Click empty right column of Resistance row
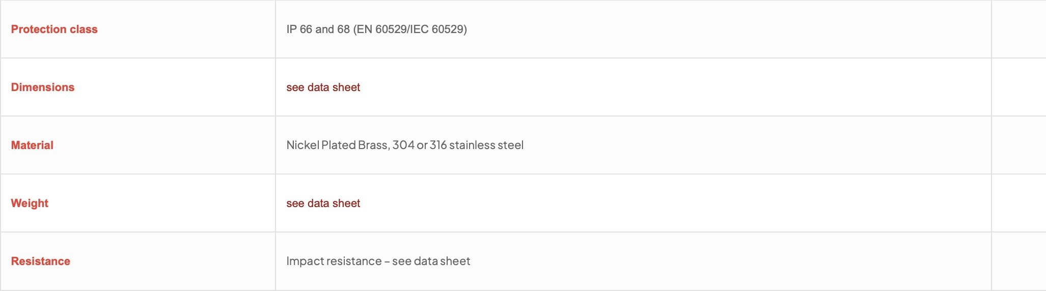 coord(1019,261)
